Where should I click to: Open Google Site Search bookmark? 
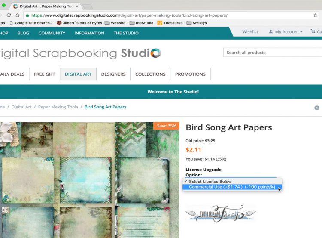(x=31, y=23)
